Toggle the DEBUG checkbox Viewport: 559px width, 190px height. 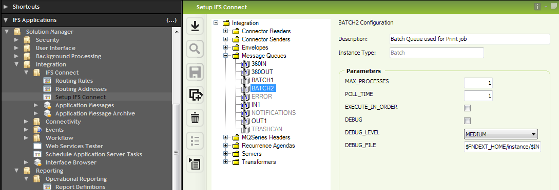pyautogui.click(x=468, y=121)
